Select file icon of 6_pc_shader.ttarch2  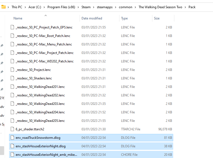coord(12,129)
